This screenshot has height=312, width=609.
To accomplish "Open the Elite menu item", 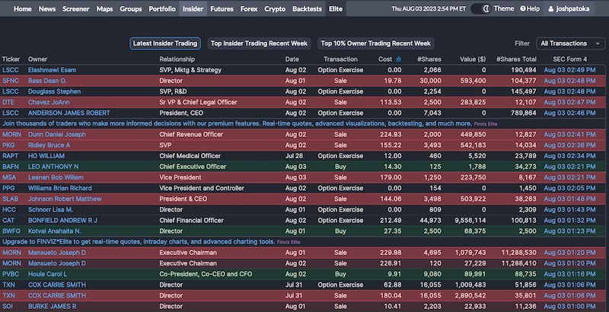I will (336, 9).
